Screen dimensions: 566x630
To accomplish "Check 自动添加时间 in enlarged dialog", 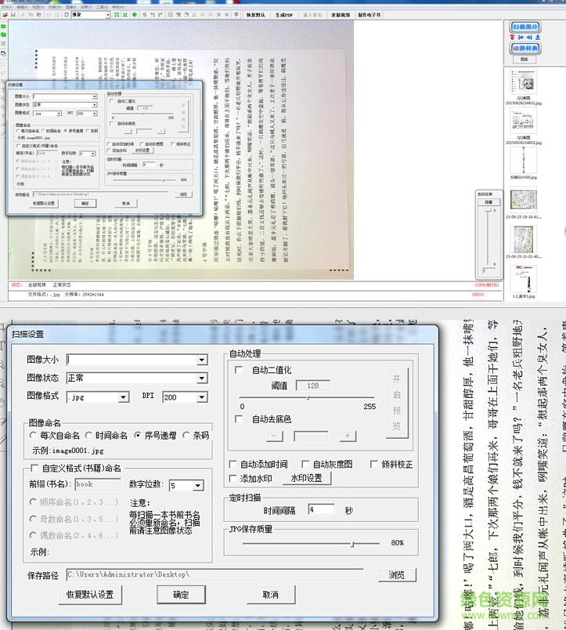I will 233,464.
